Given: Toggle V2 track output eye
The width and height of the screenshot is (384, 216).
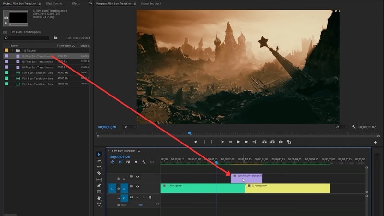Looking at the screenshot, I should [138, 177].
